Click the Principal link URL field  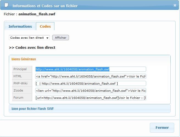(91, 69)
